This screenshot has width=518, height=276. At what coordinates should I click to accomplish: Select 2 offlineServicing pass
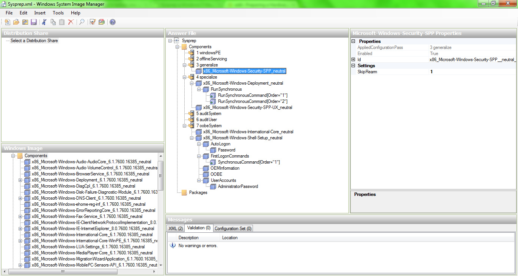pos(212,59)
